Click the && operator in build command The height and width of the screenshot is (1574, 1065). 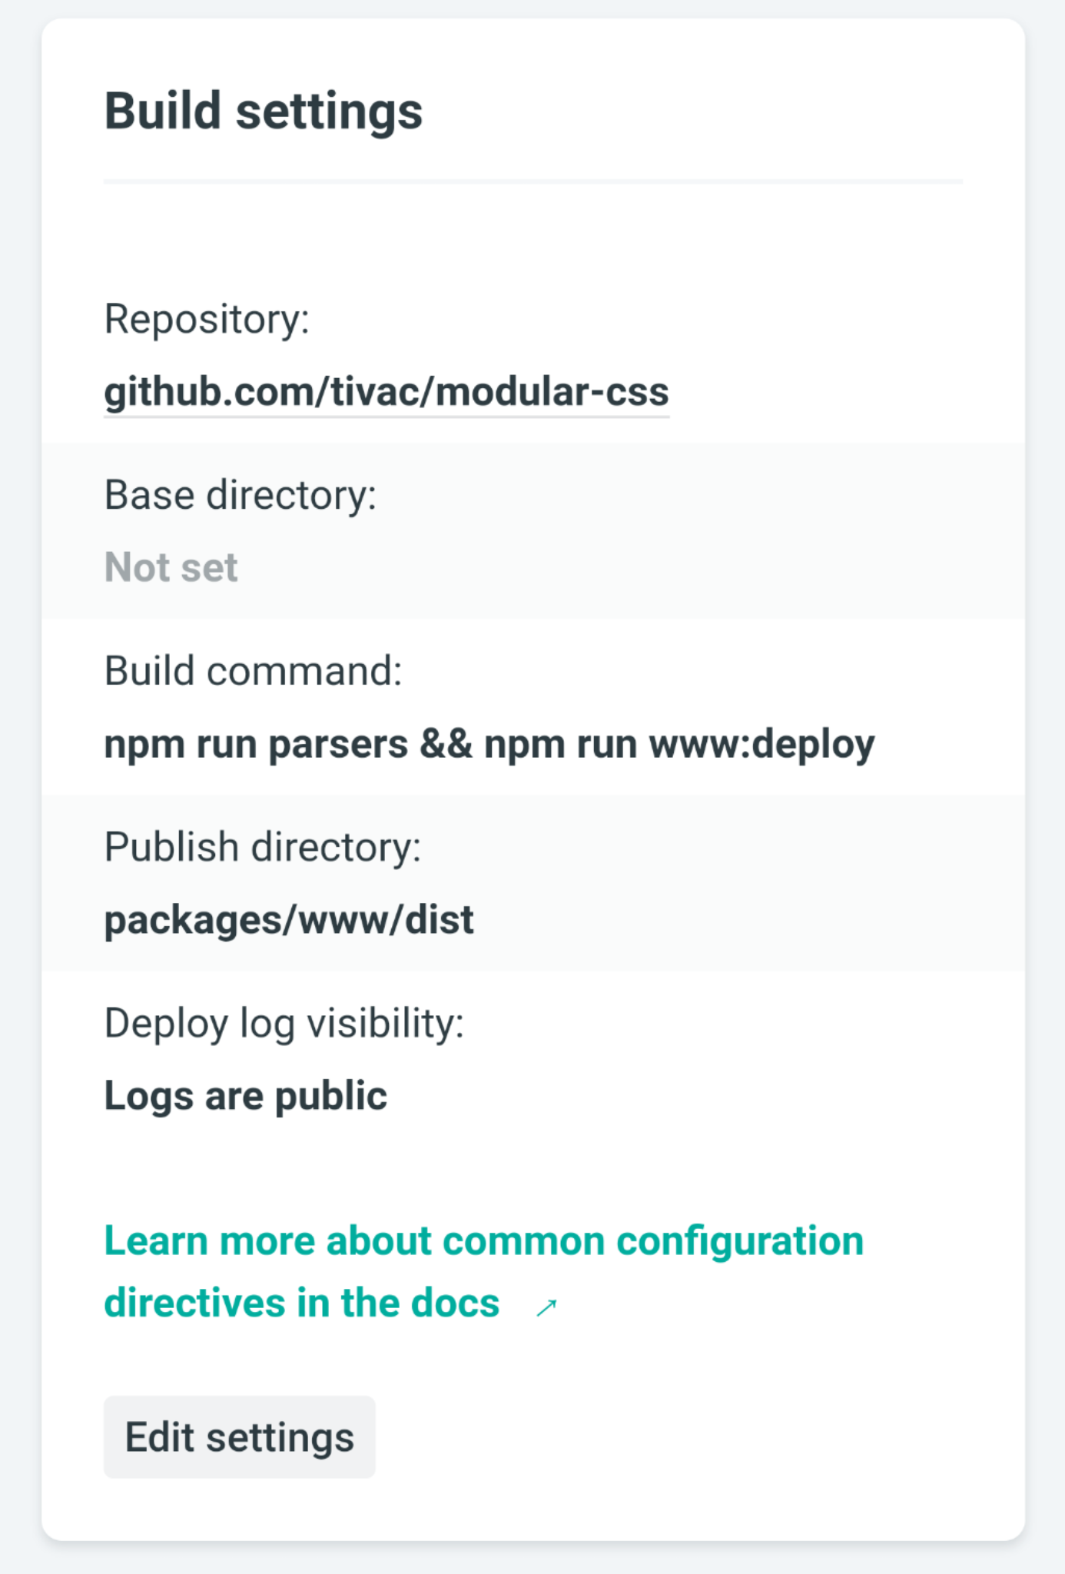click(x=446, y=745)
